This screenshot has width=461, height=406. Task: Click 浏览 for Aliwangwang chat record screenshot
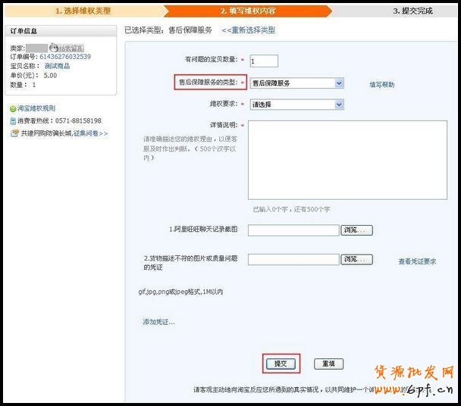(356, 230)
